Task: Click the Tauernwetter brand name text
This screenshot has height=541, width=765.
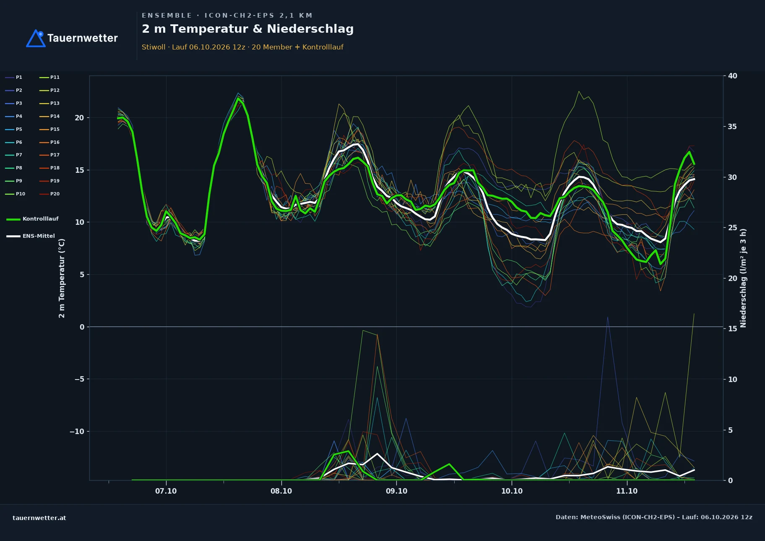Action: [x=83, y=38]
